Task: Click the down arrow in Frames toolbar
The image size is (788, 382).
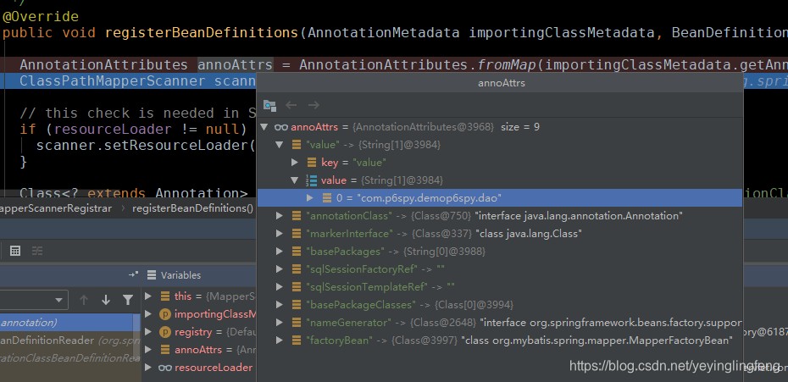Action: 106,300
